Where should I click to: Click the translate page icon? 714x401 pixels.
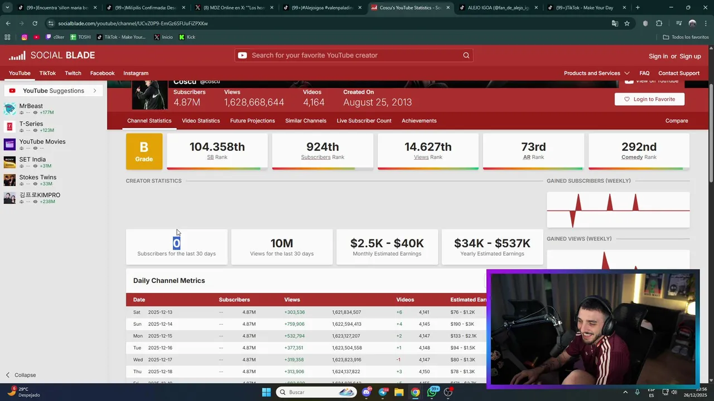click(615, 23)
